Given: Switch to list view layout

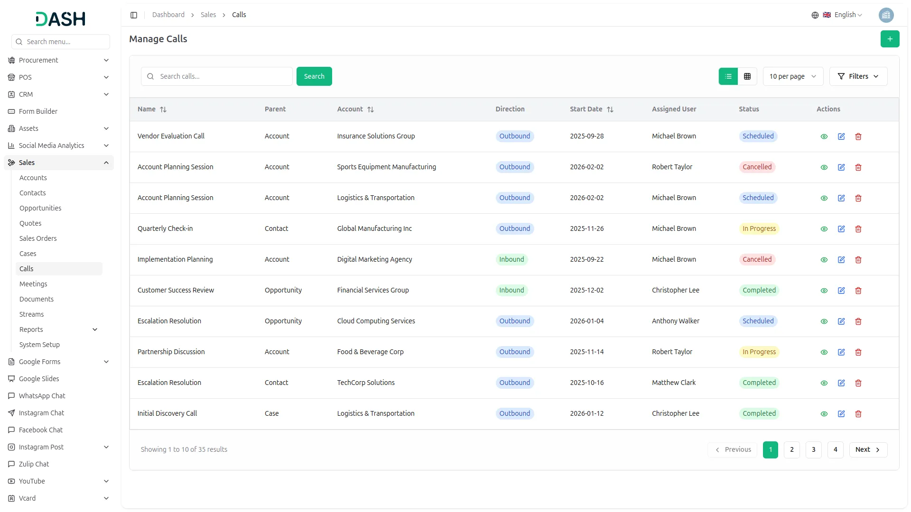Looking at the screenshot, I should pos(728,76).
